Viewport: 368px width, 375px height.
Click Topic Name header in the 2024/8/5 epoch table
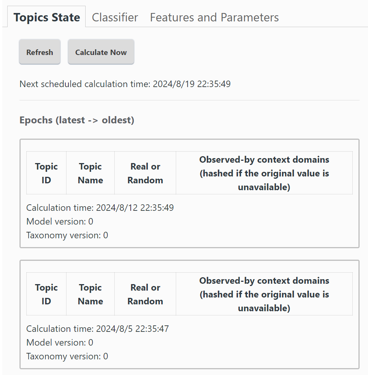(90, 294)
